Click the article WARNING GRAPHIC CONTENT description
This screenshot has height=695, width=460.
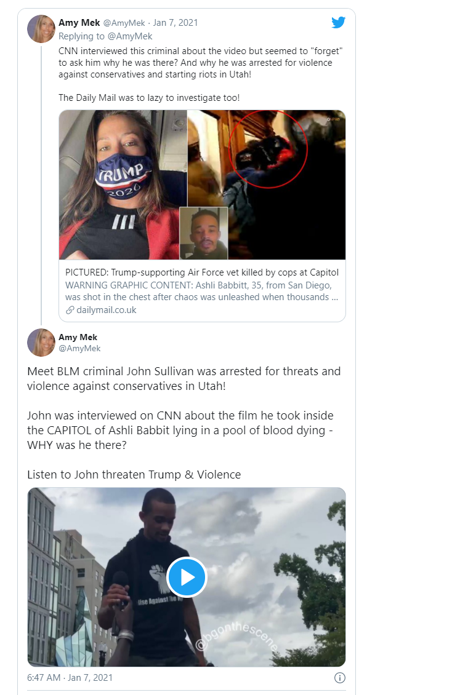coord(202,291)
